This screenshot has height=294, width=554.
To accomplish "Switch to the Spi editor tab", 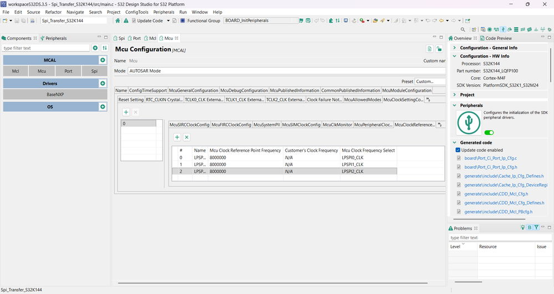I will pos(119,38).
